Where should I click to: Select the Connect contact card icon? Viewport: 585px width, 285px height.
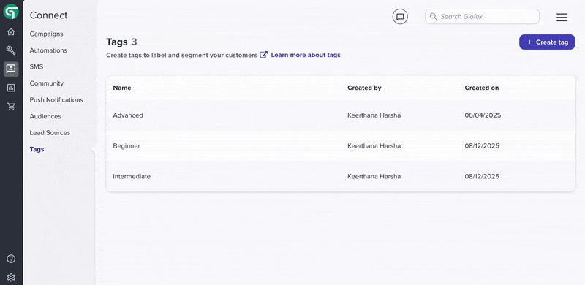11,69
